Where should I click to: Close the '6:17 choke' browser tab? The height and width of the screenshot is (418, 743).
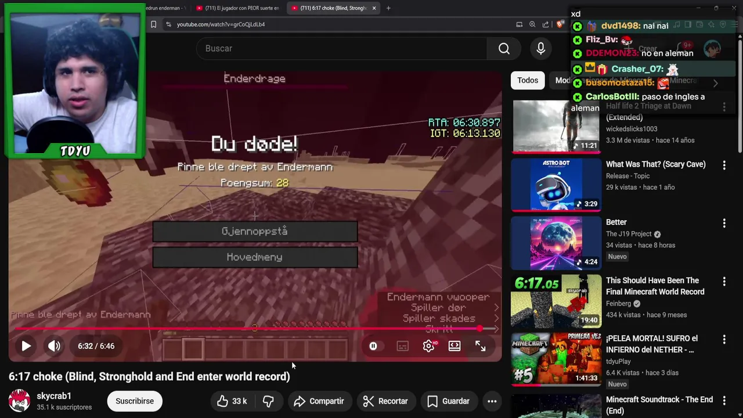[x=374, y=8]
